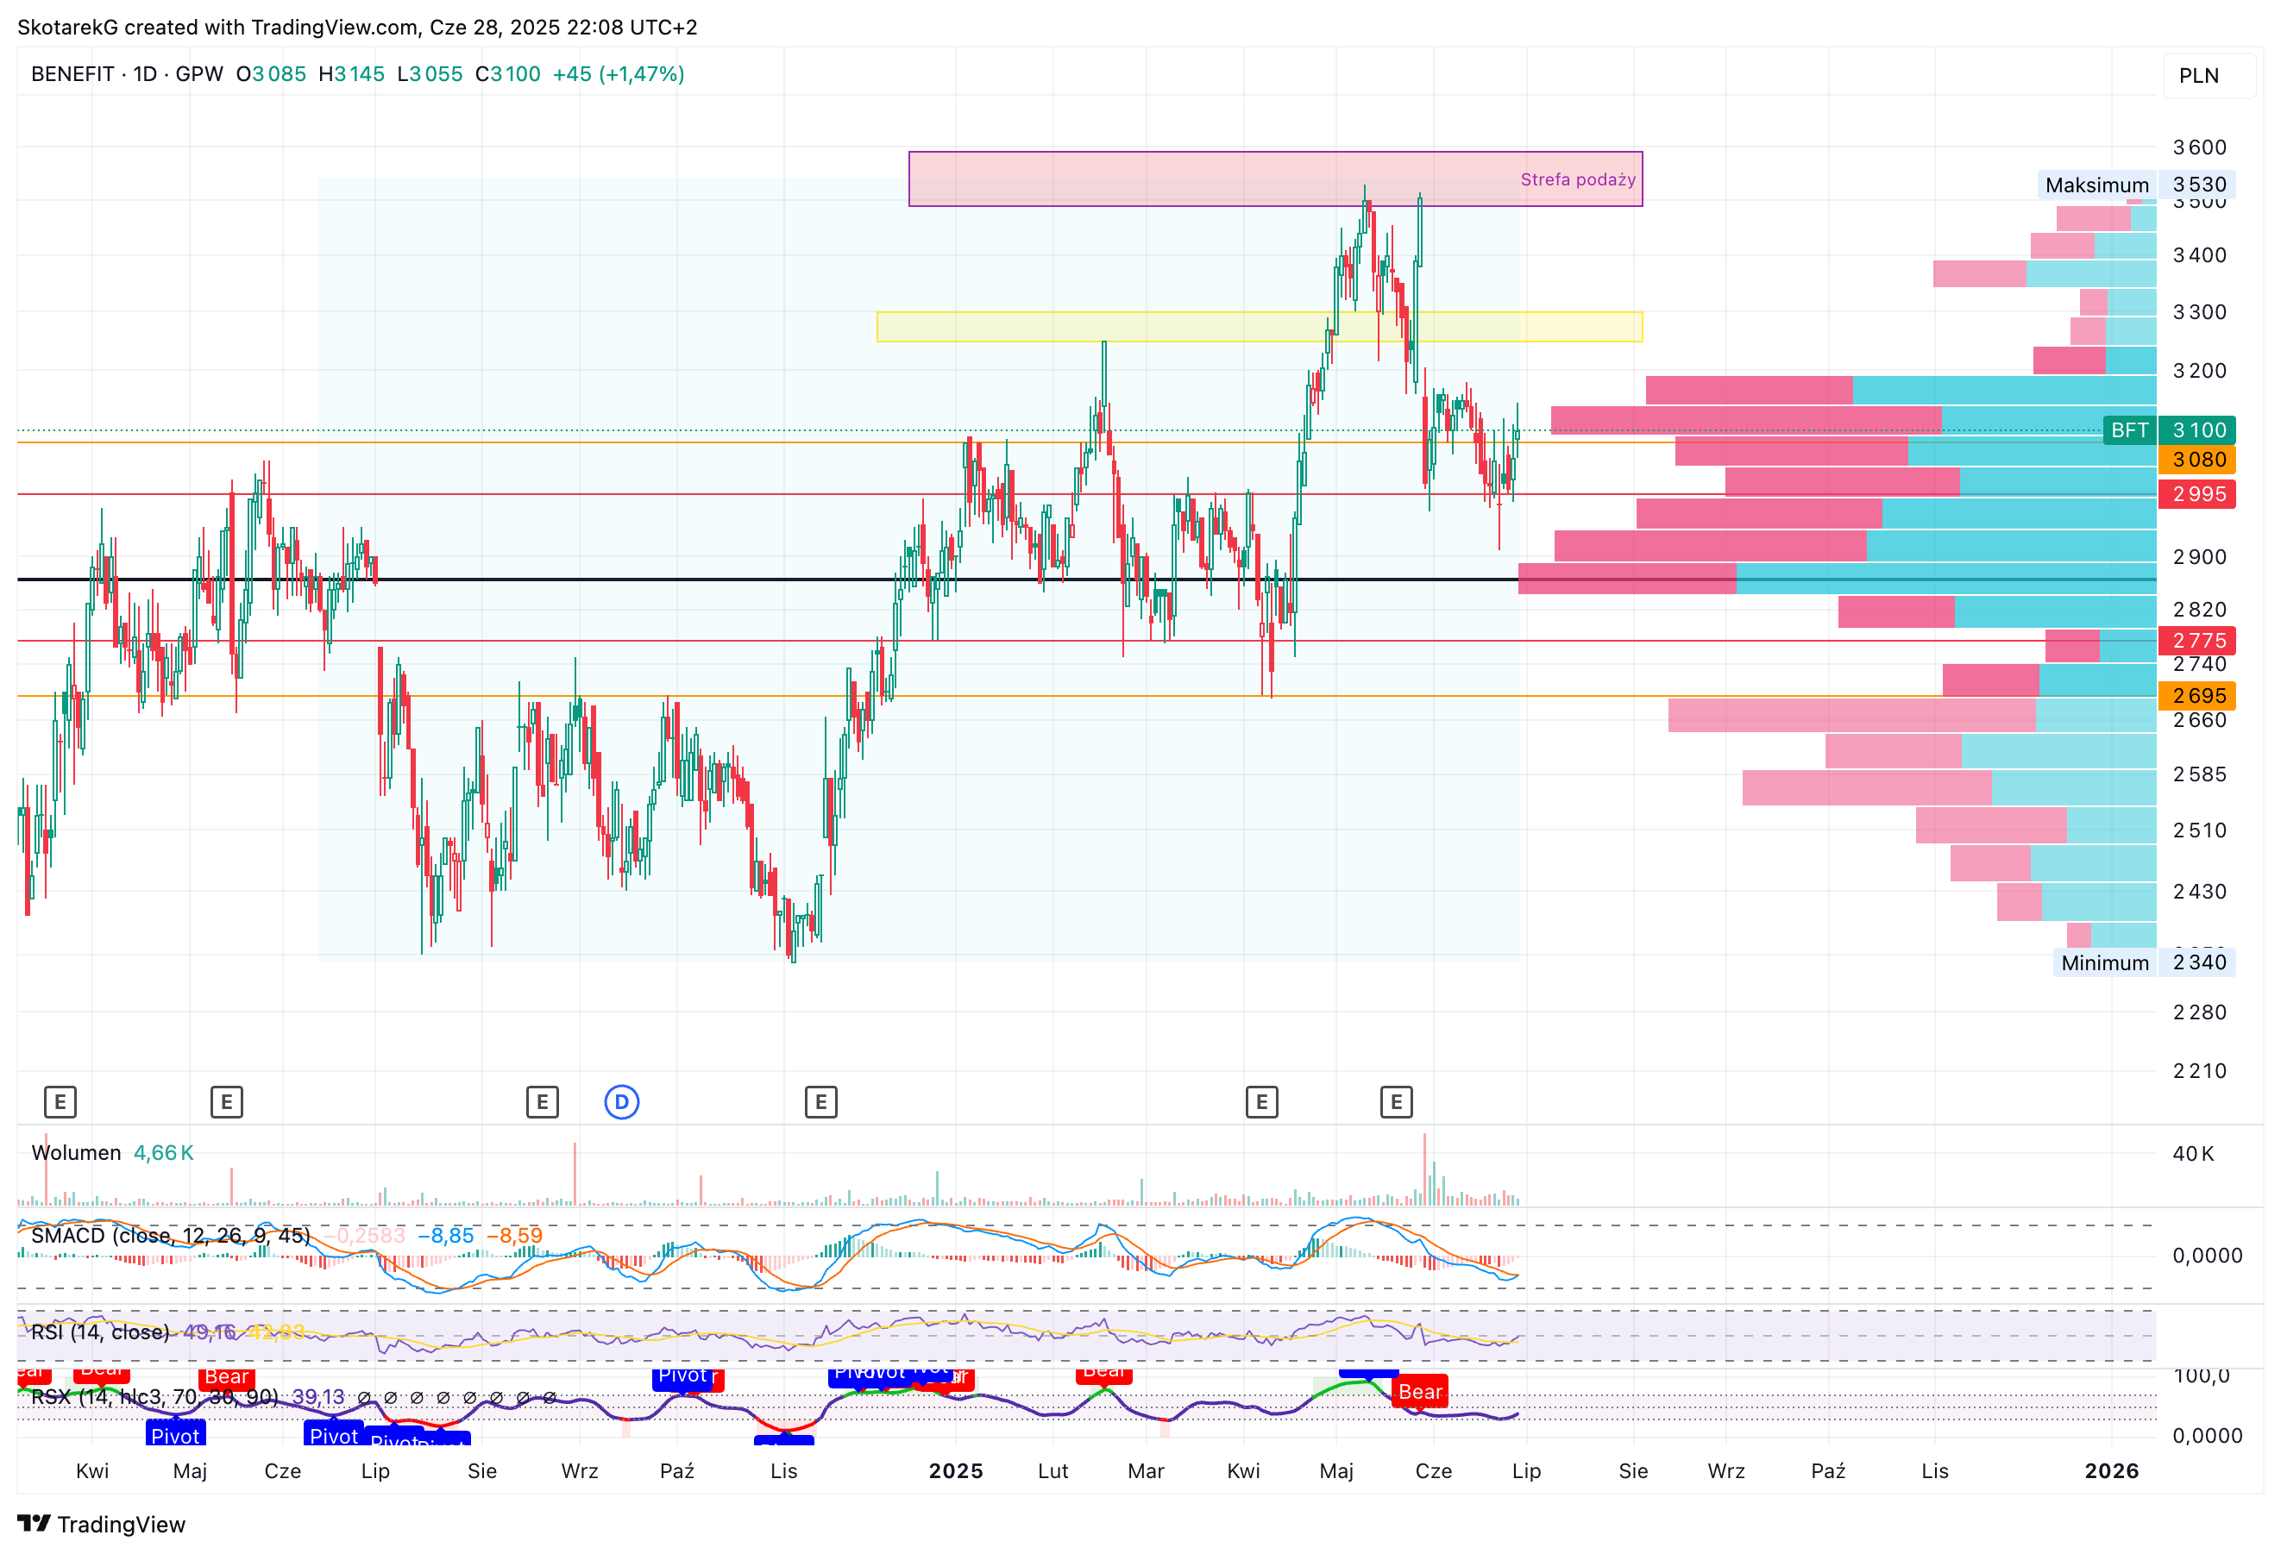
Task: Click the SMACD value −8,85 in blue
Action: click(x=446, y=1235)
